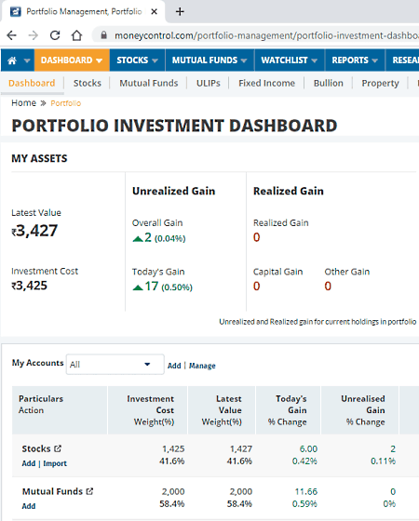This screenshot has width=419, height=521.
Task: Click Add link under Mutual Funds row
Action: pyautogui.click(x=29, y=506)
